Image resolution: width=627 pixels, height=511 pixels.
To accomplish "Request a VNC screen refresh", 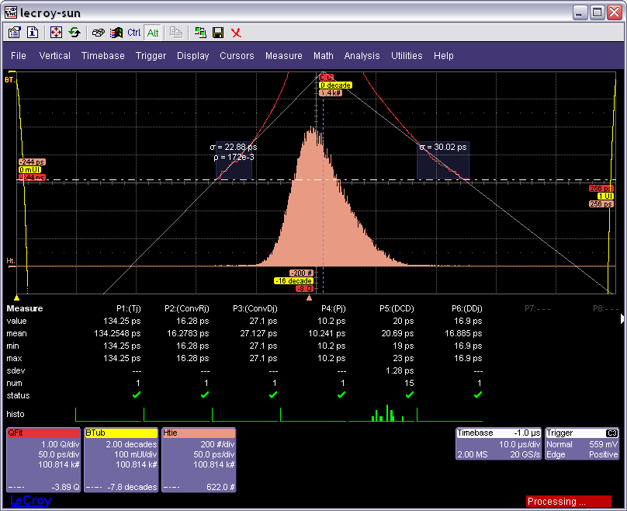I will pos(74,33).
